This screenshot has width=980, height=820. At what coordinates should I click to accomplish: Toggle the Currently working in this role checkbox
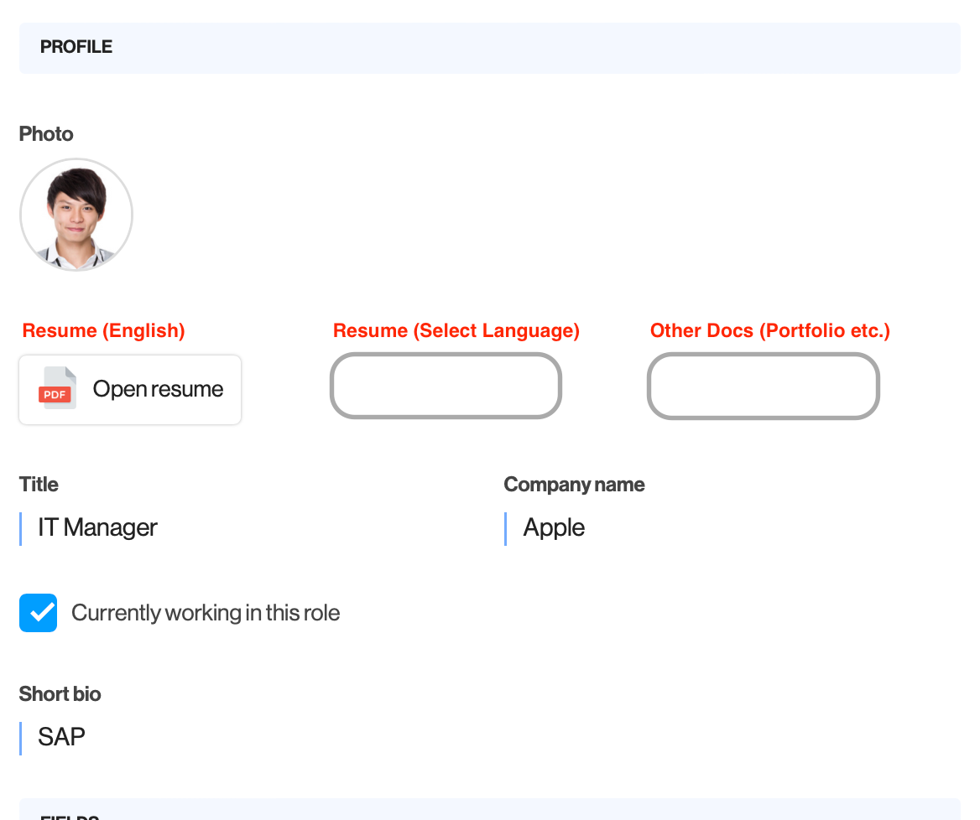tap(38, 613)
